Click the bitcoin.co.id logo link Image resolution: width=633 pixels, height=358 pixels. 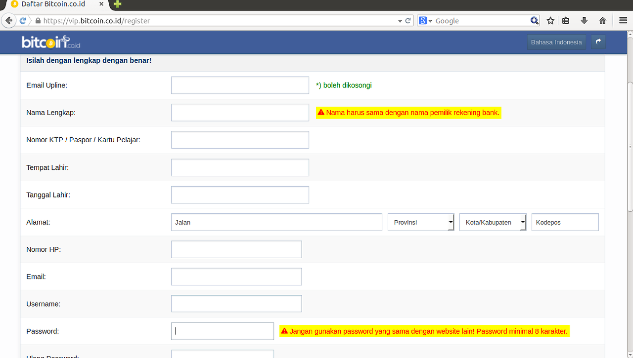coord(50,42)
